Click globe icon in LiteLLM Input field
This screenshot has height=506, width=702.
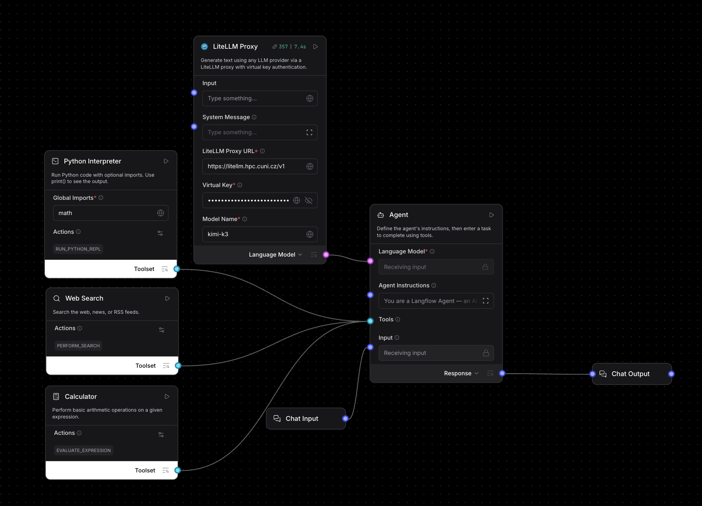click(x=310, y=98)
